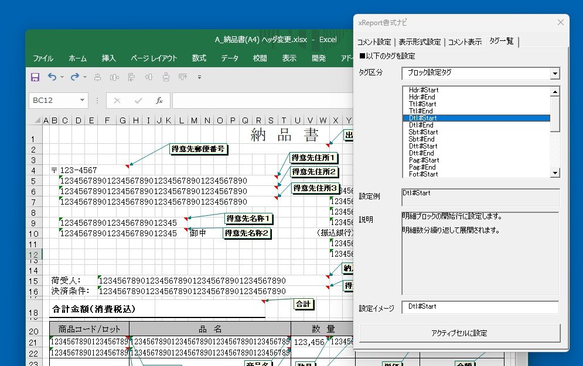Click the Undo icon

coord(52,77)
